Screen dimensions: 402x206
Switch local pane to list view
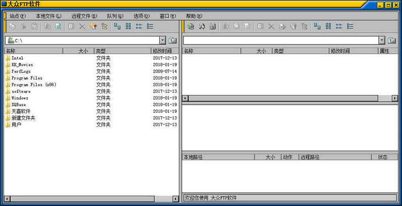pyautogui.click(x=139, y=27)
